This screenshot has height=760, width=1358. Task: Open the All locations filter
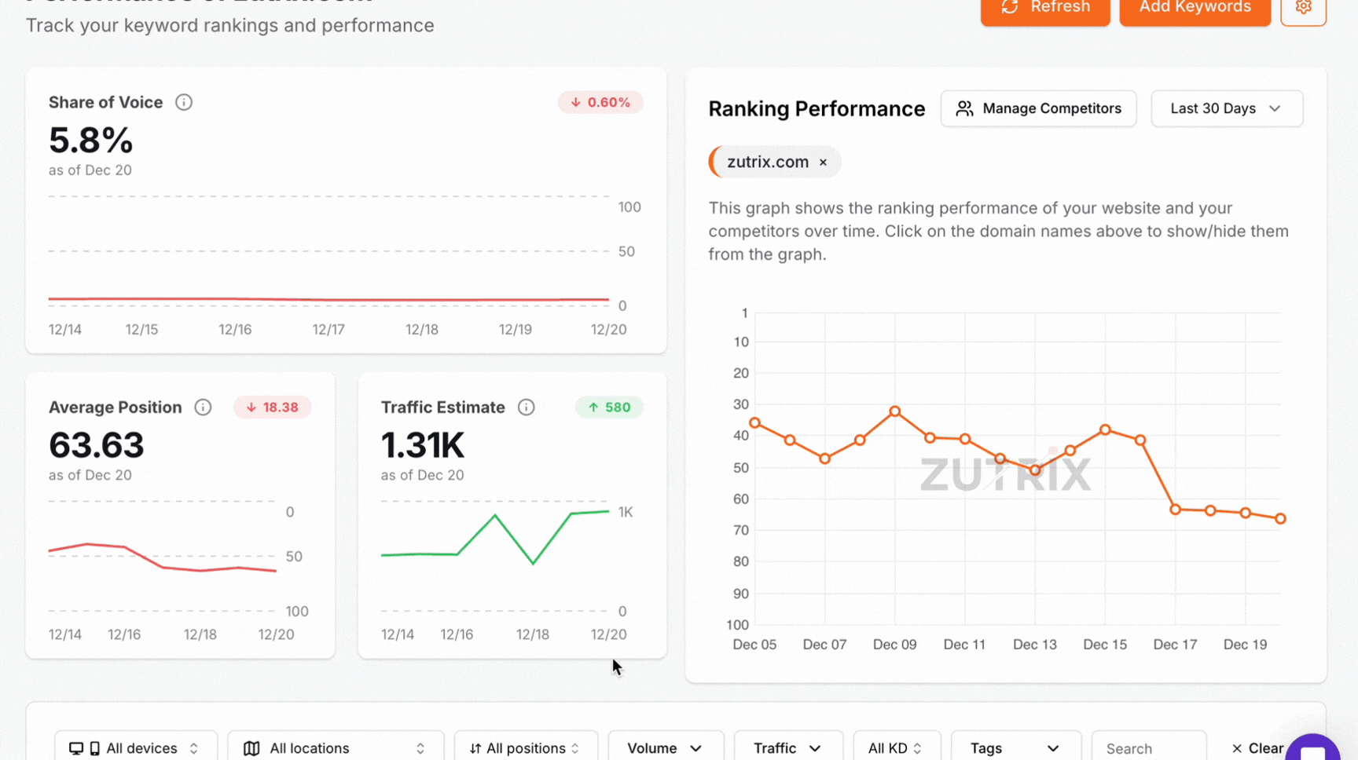[335, 747]
